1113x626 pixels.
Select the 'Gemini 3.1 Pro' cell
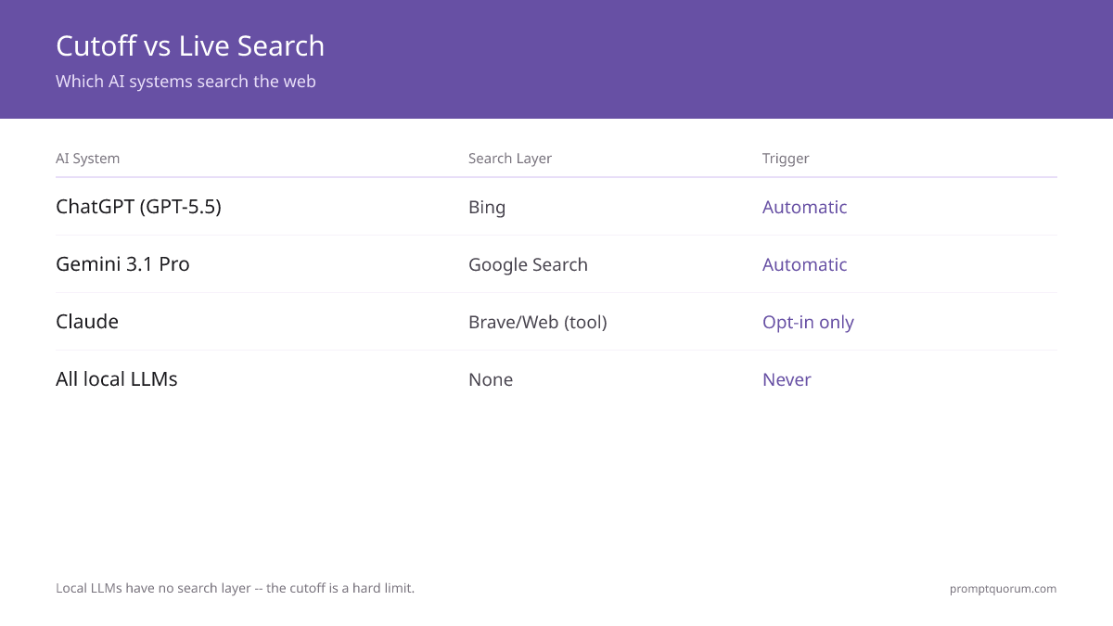pos(122,264)
